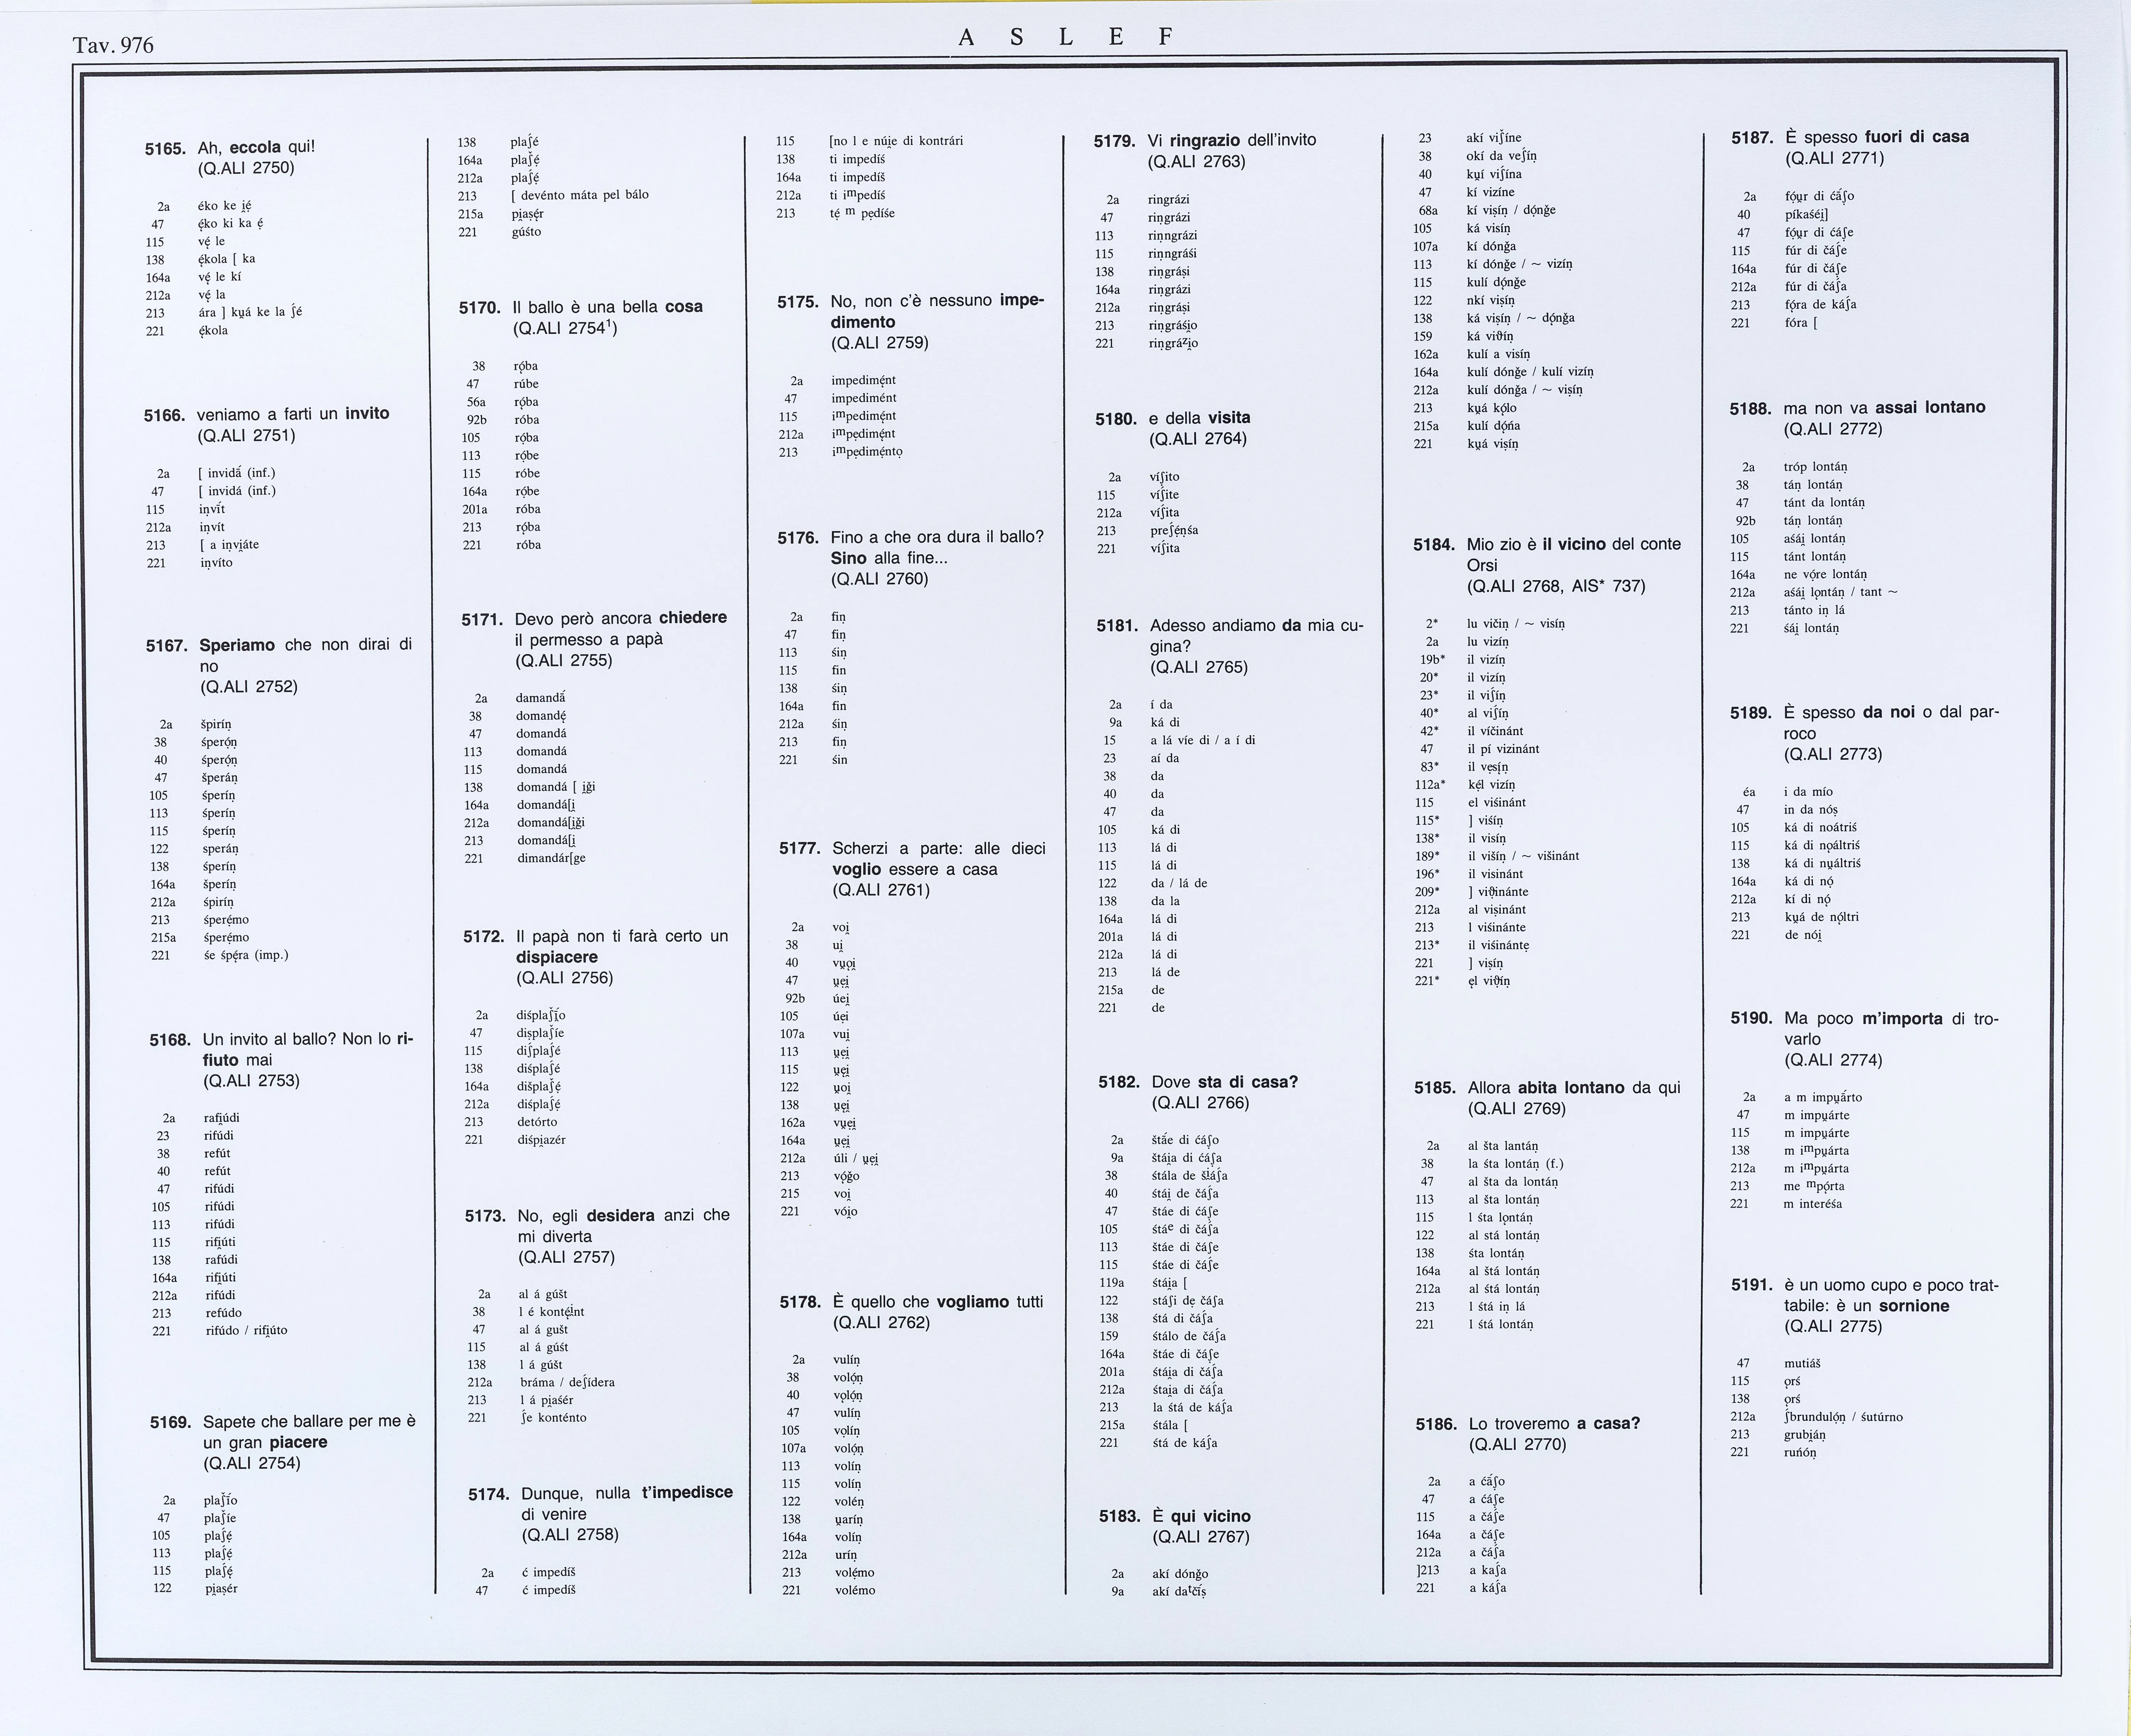Screen dimensions: 2131x1736
Task: Select entry 5172 'Il papà non ti farà'
Action: coord(621,937)
